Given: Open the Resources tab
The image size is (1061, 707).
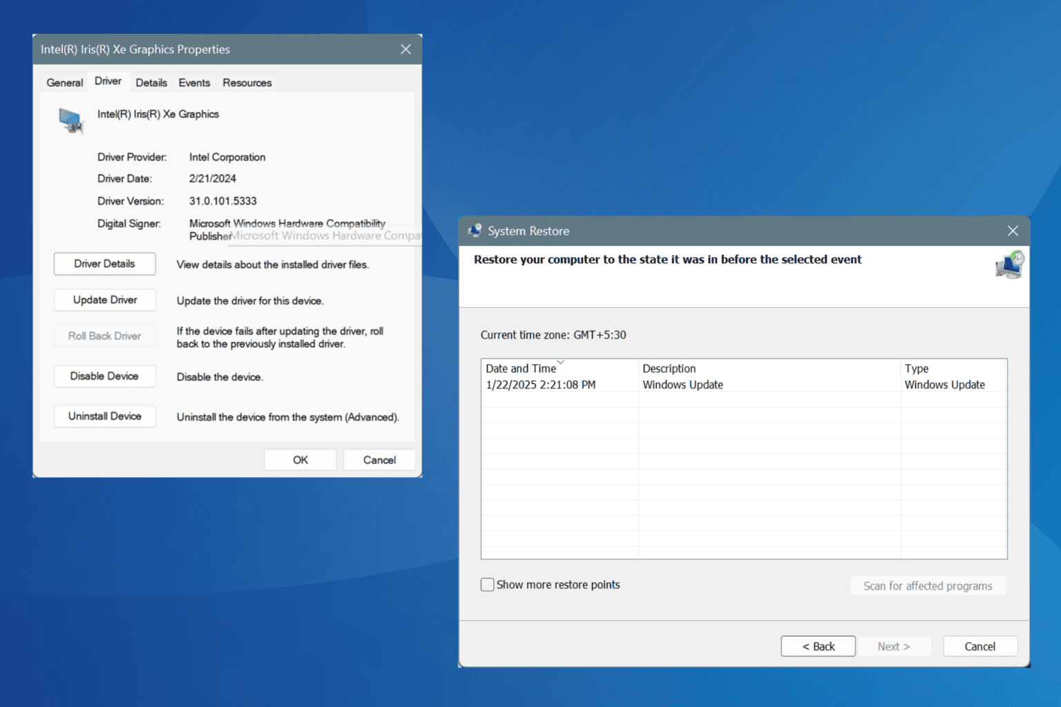Looking at the screenshot, I should click(247, 83).
